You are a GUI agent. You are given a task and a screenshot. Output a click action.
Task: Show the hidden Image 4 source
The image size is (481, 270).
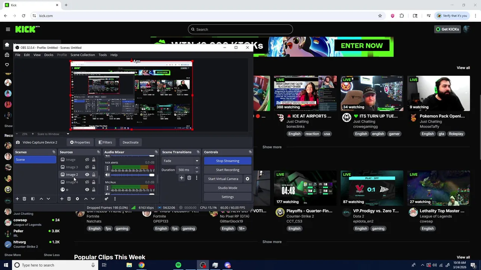(87, 182)
